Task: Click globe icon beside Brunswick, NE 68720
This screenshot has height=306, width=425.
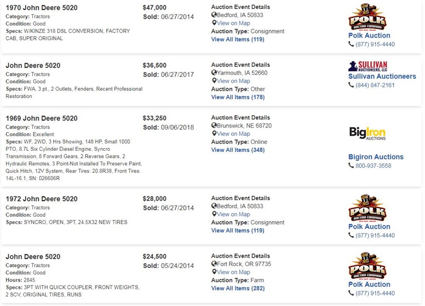Action: 214,125
